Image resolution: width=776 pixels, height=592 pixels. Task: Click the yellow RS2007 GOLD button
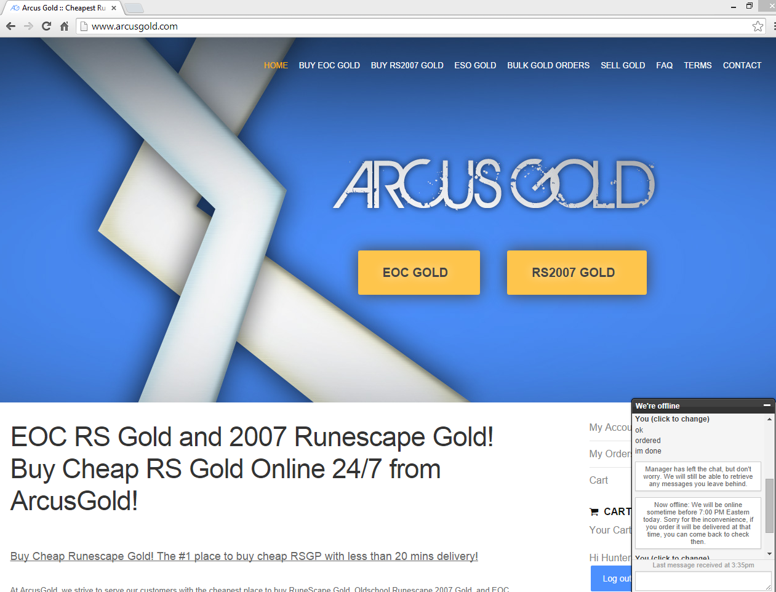pos(577,273)
